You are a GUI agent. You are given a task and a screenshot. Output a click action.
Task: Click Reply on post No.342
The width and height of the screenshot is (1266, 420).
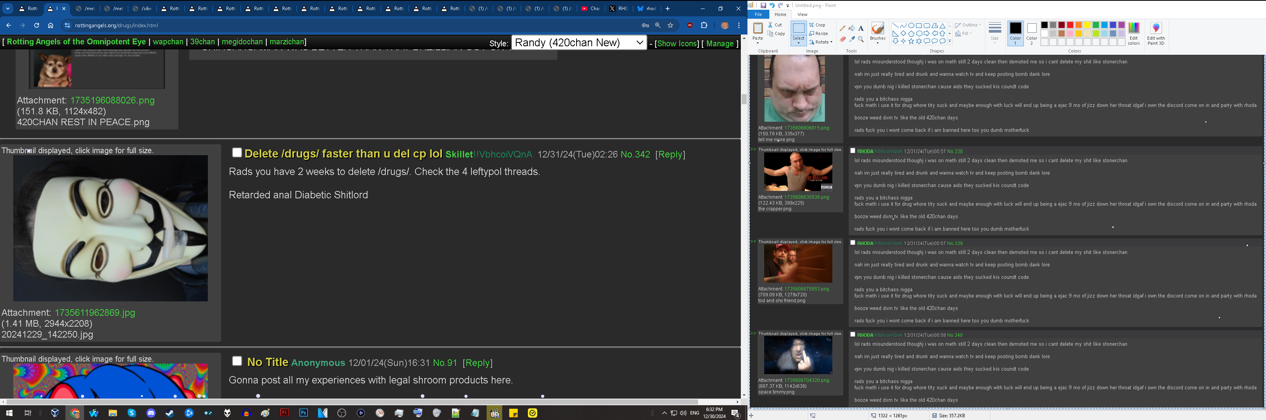pos(670,154)
